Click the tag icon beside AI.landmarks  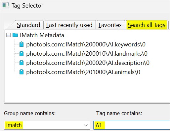coord(21,54)
